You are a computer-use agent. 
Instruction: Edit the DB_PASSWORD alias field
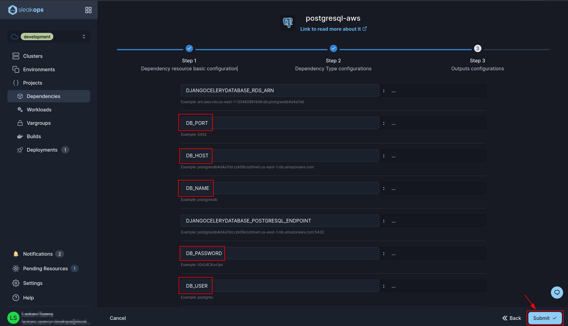pos(280,253)
